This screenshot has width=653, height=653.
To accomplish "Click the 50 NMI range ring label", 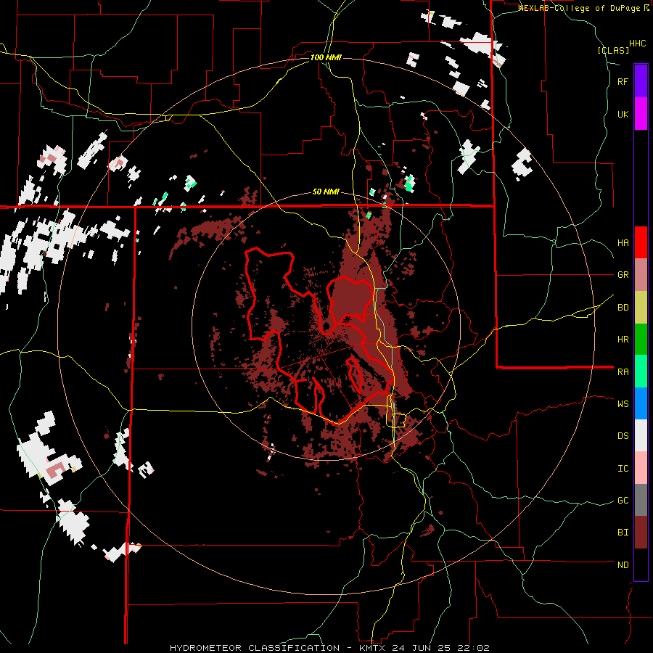I will (326, 192).
